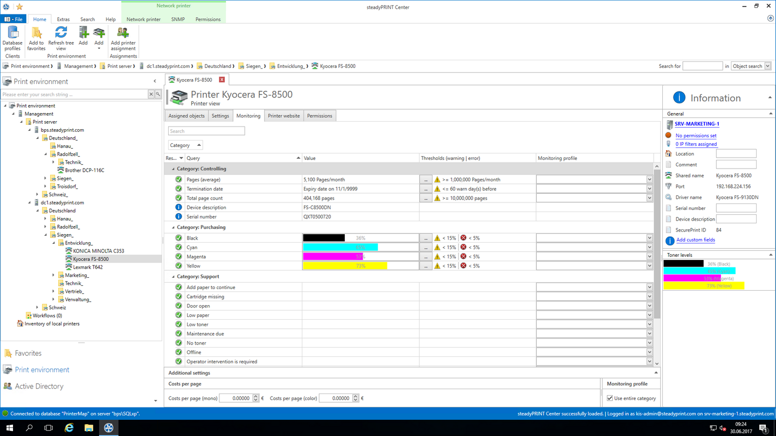The width and height of the screenshot is (776, 436).
Task: Open Printer website tab
Action: (x=284, y=116)
